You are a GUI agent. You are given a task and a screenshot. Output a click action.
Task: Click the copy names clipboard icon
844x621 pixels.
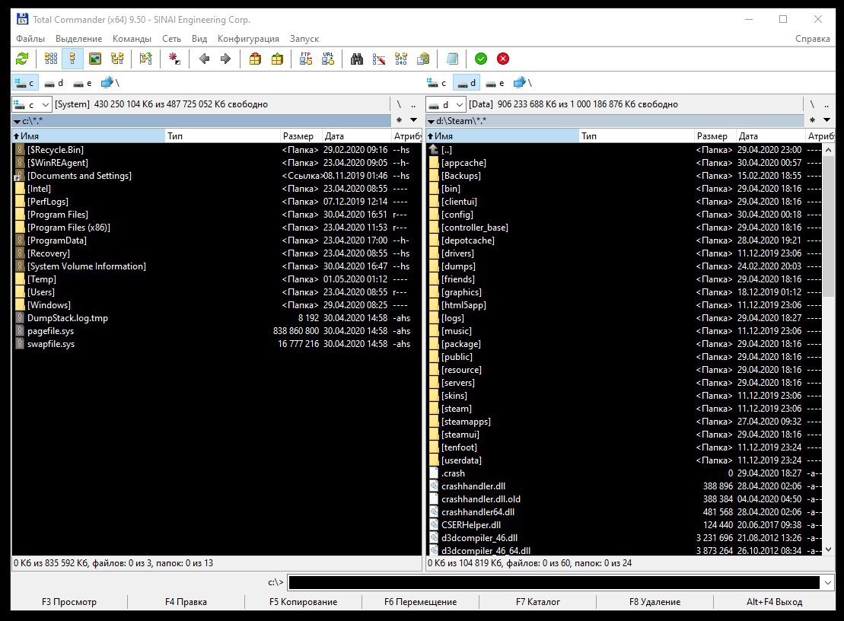click(x=423, y=59)
